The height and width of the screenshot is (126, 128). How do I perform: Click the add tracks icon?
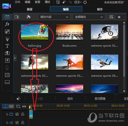(18, 106)
